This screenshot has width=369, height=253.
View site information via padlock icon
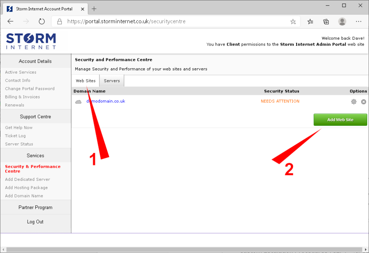(59, 21)
